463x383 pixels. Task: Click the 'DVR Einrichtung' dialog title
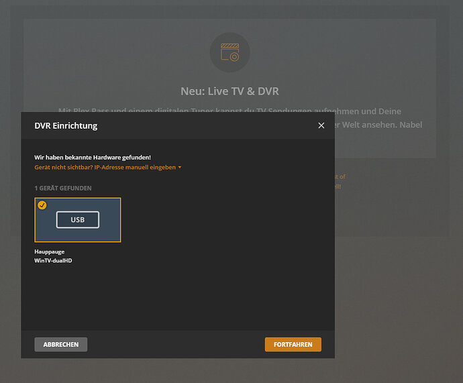click(66, 125)
